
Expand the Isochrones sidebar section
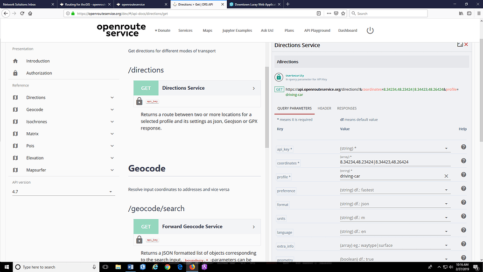112,122
